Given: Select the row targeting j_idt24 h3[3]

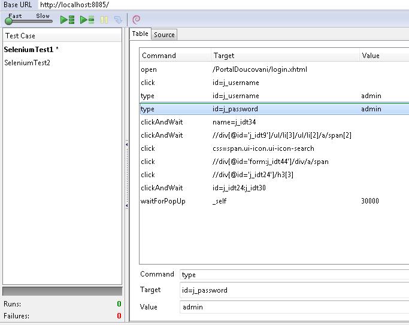Looking at the screenshot, I should [274, 175].
